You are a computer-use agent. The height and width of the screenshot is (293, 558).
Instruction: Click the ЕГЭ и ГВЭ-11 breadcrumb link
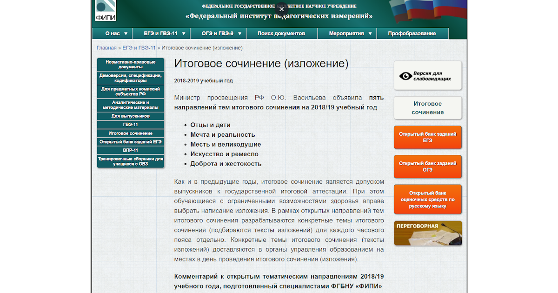pos(139,48)
